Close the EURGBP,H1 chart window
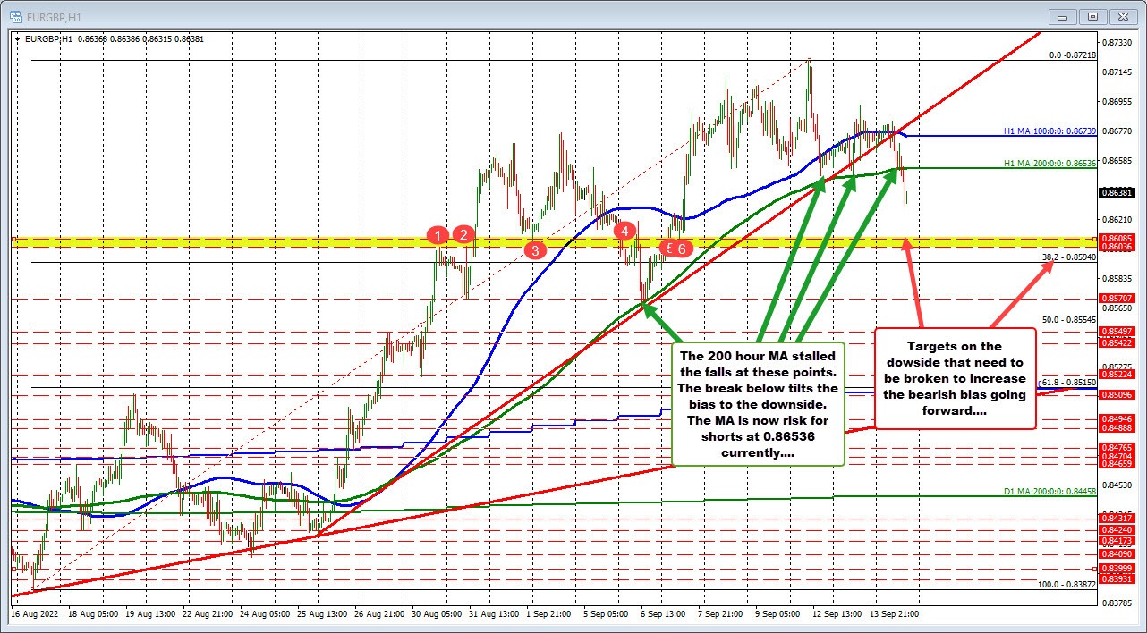The height and width of the screenshot is (633, 1147). [x=1121, y=16]
